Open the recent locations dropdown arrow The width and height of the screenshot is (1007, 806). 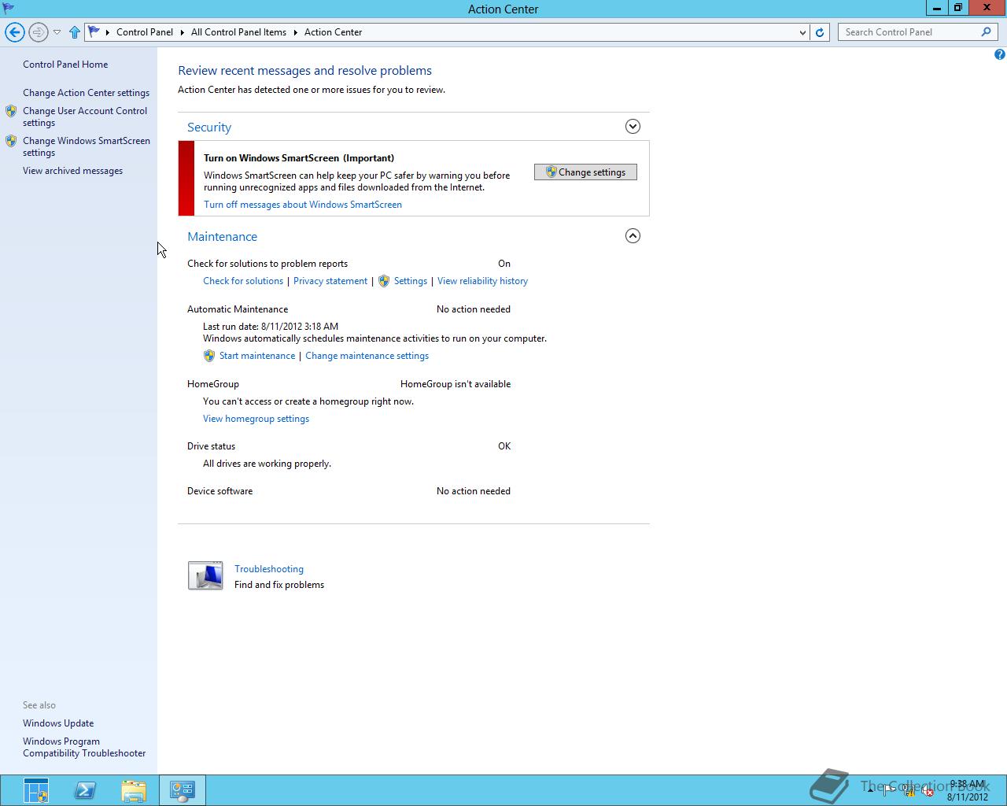pyautogui.click(x=57, y=32)
